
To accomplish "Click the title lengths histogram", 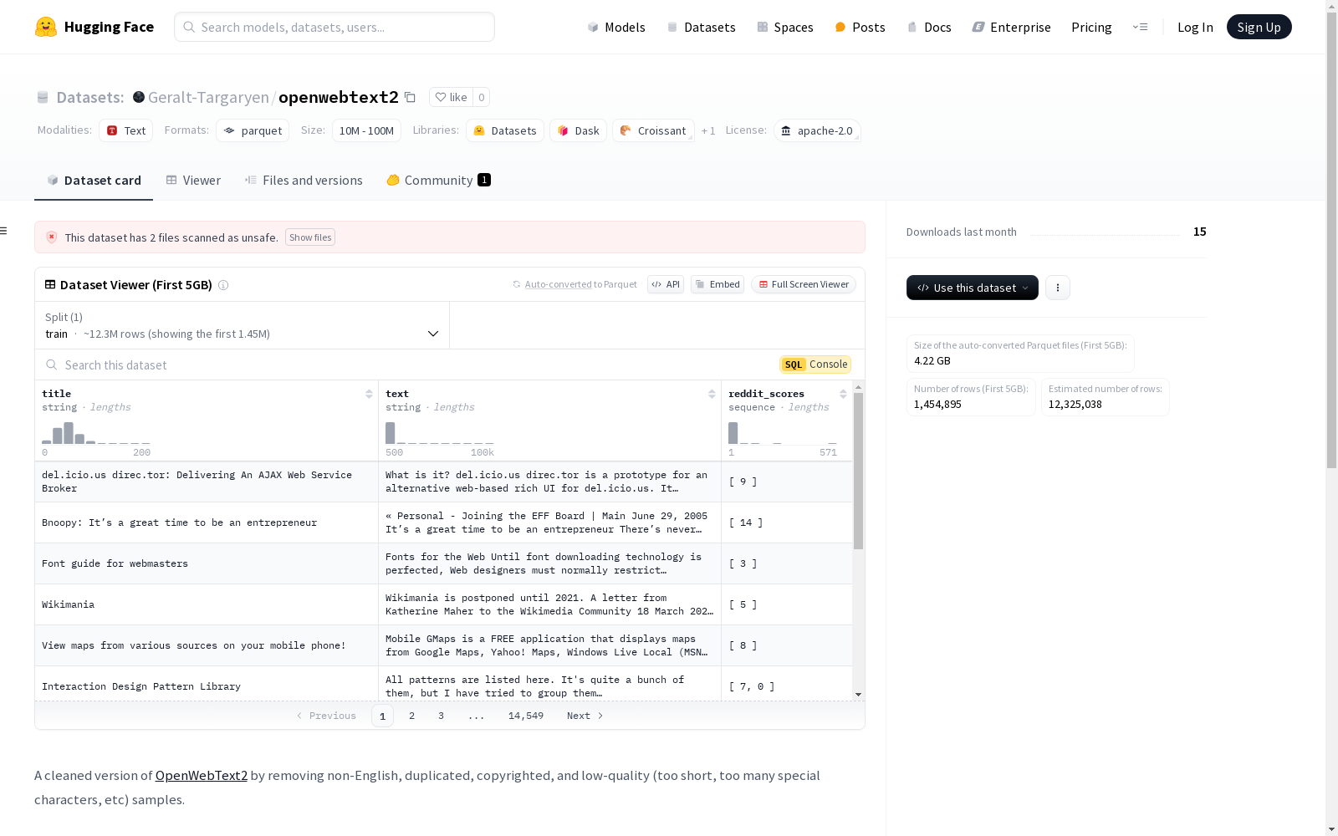I will click(x=96, y=433).
